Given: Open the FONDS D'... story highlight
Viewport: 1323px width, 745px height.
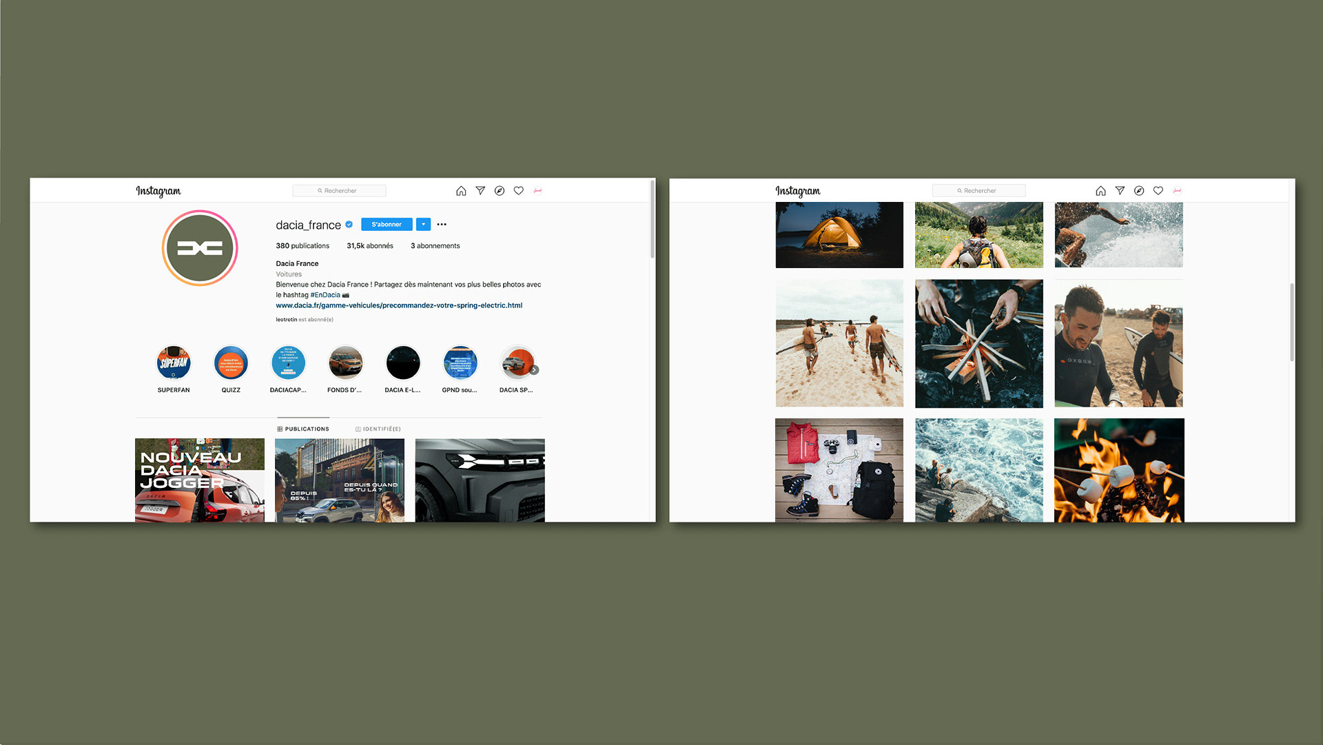Looking at the screenshot, I should coord(345,363).
